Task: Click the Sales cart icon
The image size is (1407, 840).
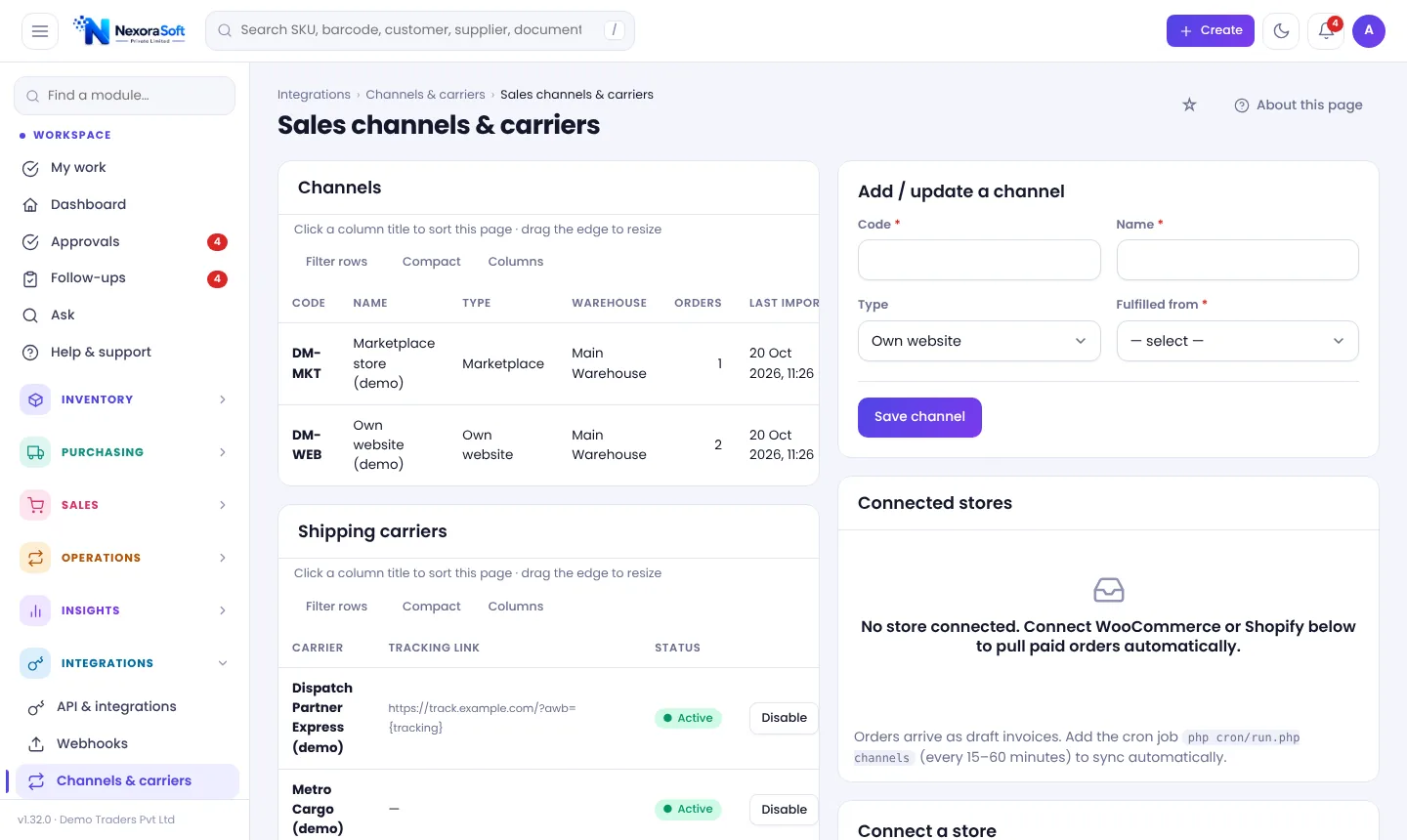Action: (35, 505)
